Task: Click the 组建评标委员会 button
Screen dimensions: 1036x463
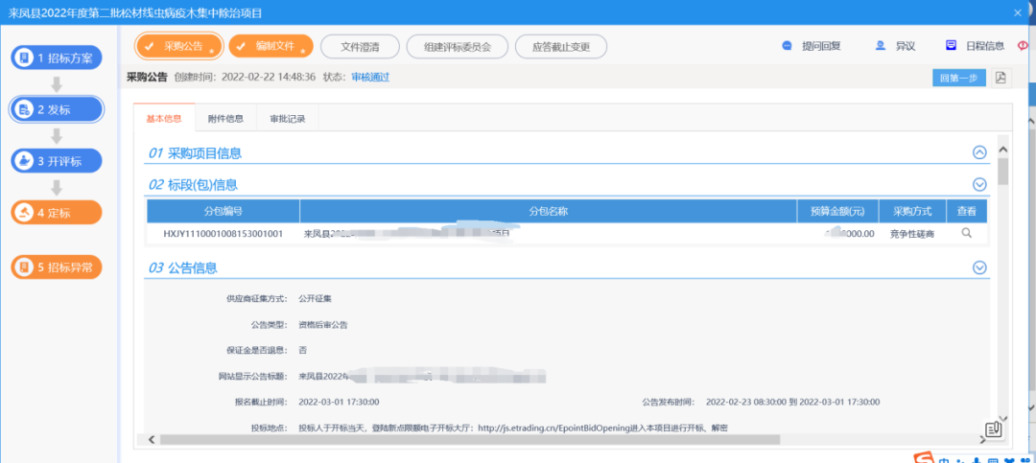Action: [x=456, y=46]
